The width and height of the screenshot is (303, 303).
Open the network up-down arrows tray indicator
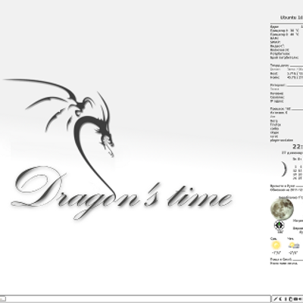(x=286, y=299)
